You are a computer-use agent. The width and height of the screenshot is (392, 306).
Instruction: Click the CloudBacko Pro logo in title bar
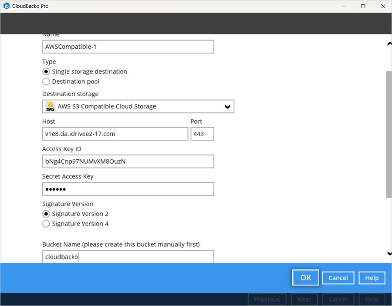point(7,6)
